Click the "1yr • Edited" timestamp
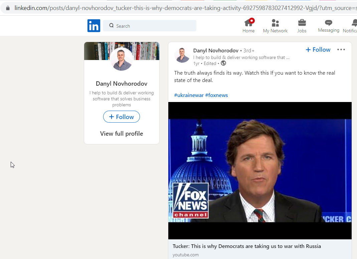 205,63
